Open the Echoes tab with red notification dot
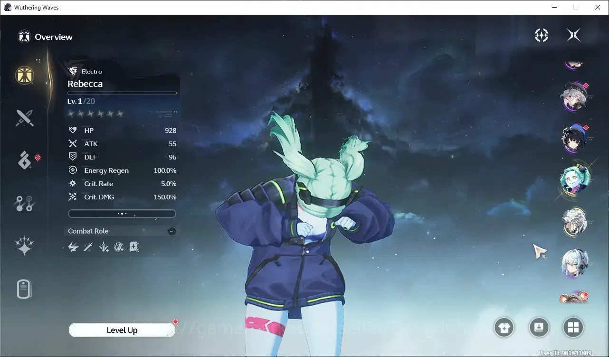 coord(25,160)
